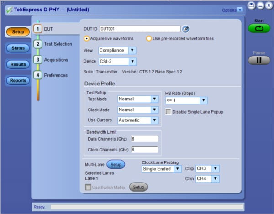Click the DUT step label
The height and width of the screenshot is (214, 274).
48,29
